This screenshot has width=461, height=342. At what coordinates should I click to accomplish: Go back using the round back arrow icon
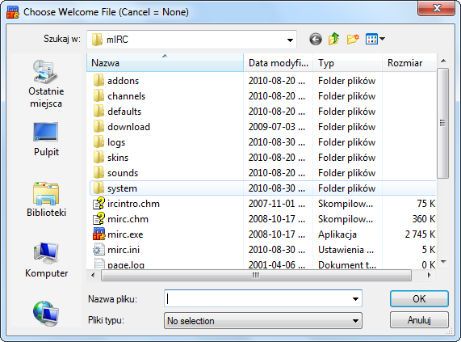tap(316, 39)
